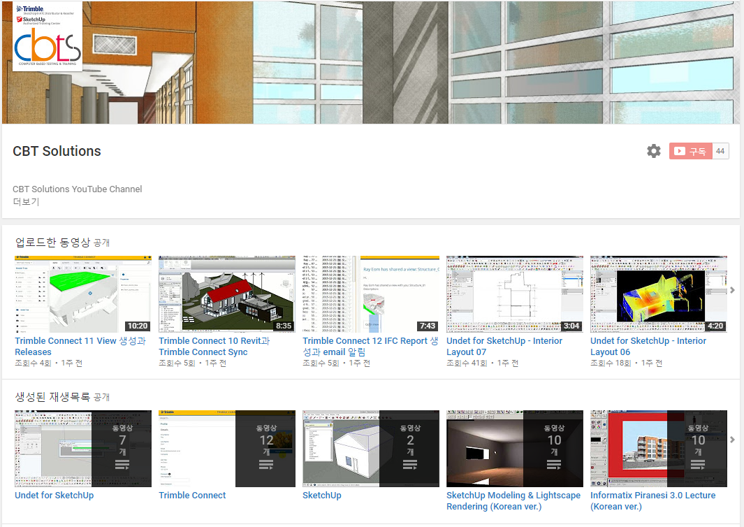744x527 pixels.
Task: Click view count 조회수 18회 text
Action: (611, 363)
